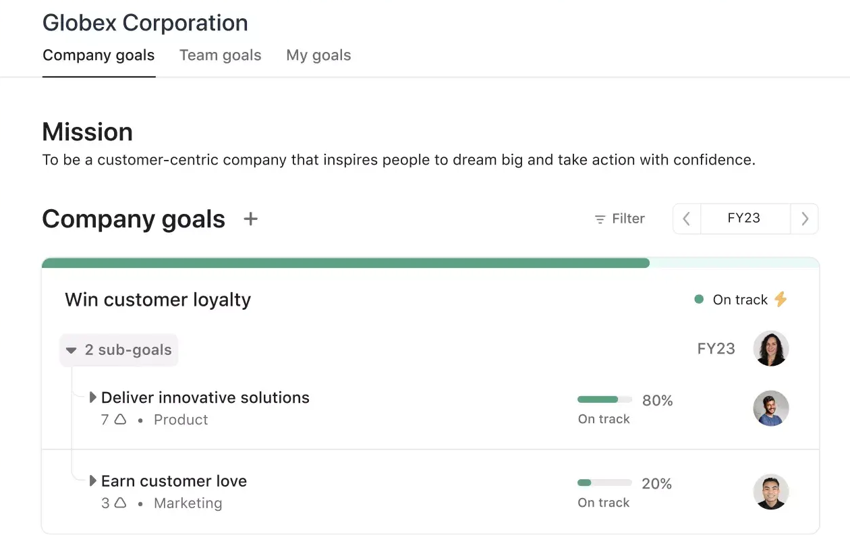The height and width of the screenshot is (552, 850).
Task: Select the Company goals tab
Action: (x=98, y=55)
